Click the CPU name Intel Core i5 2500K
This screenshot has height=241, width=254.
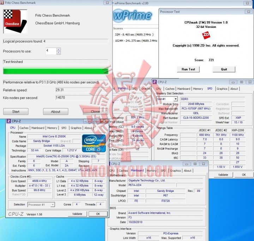(54, 136)
